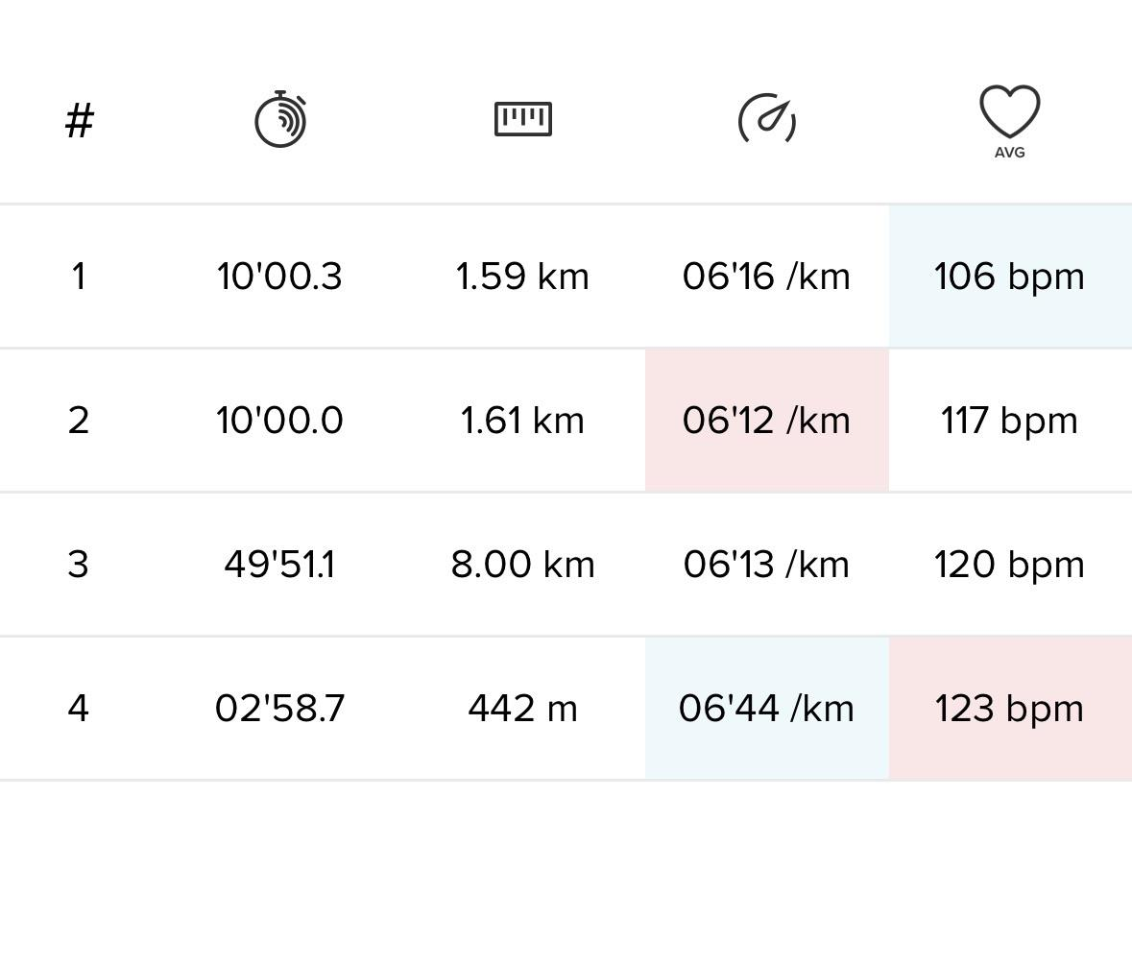The image size is (1132, 966).
Task: Click the lap number hash column header
Action: [79, 121]
